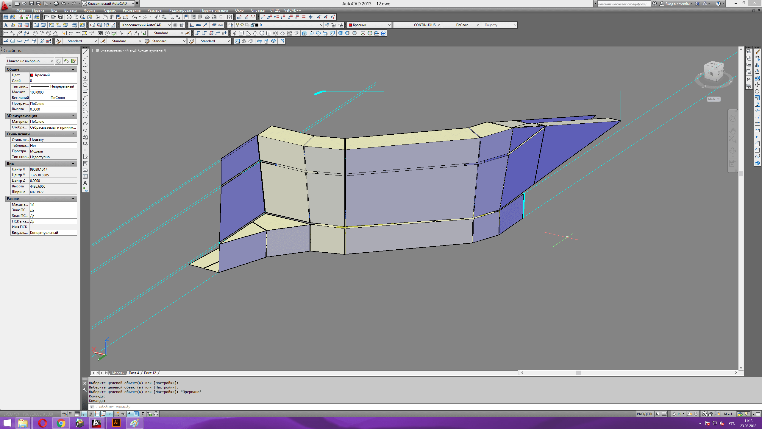The width and height of the screenshot is (762, 429).
Task: Toggle Ortho mode in the status bar
Action: [x=84, y=414]
